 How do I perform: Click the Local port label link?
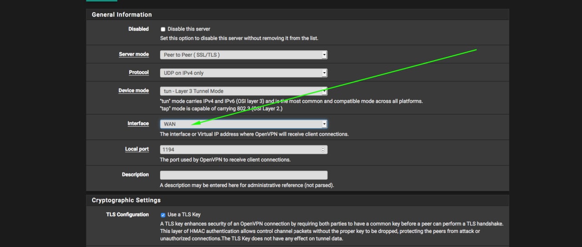pos(137,149)
